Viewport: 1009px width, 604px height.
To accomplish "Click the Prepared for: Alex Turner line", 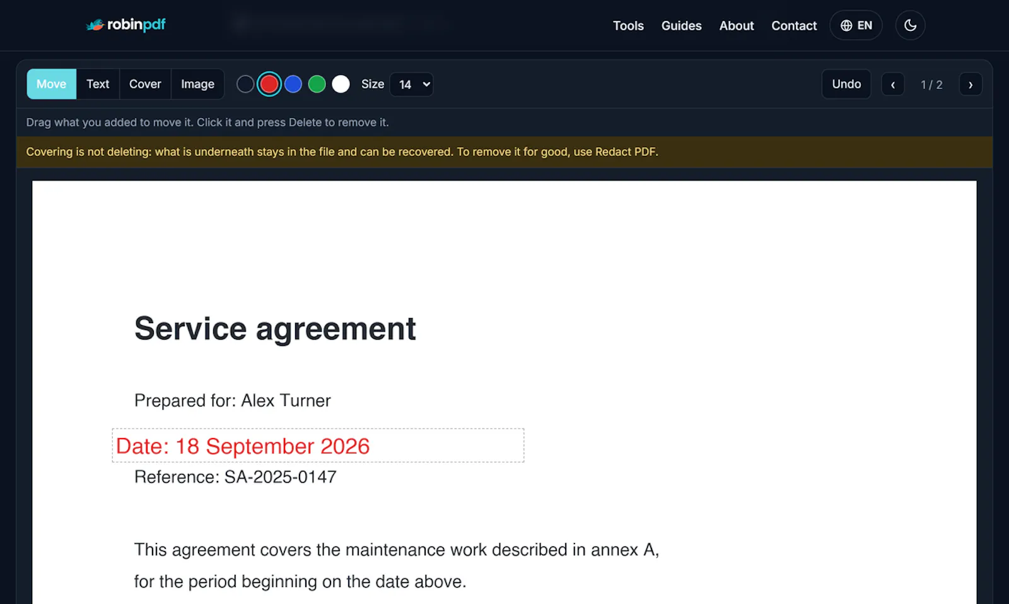I will click(x=232, y=401).
